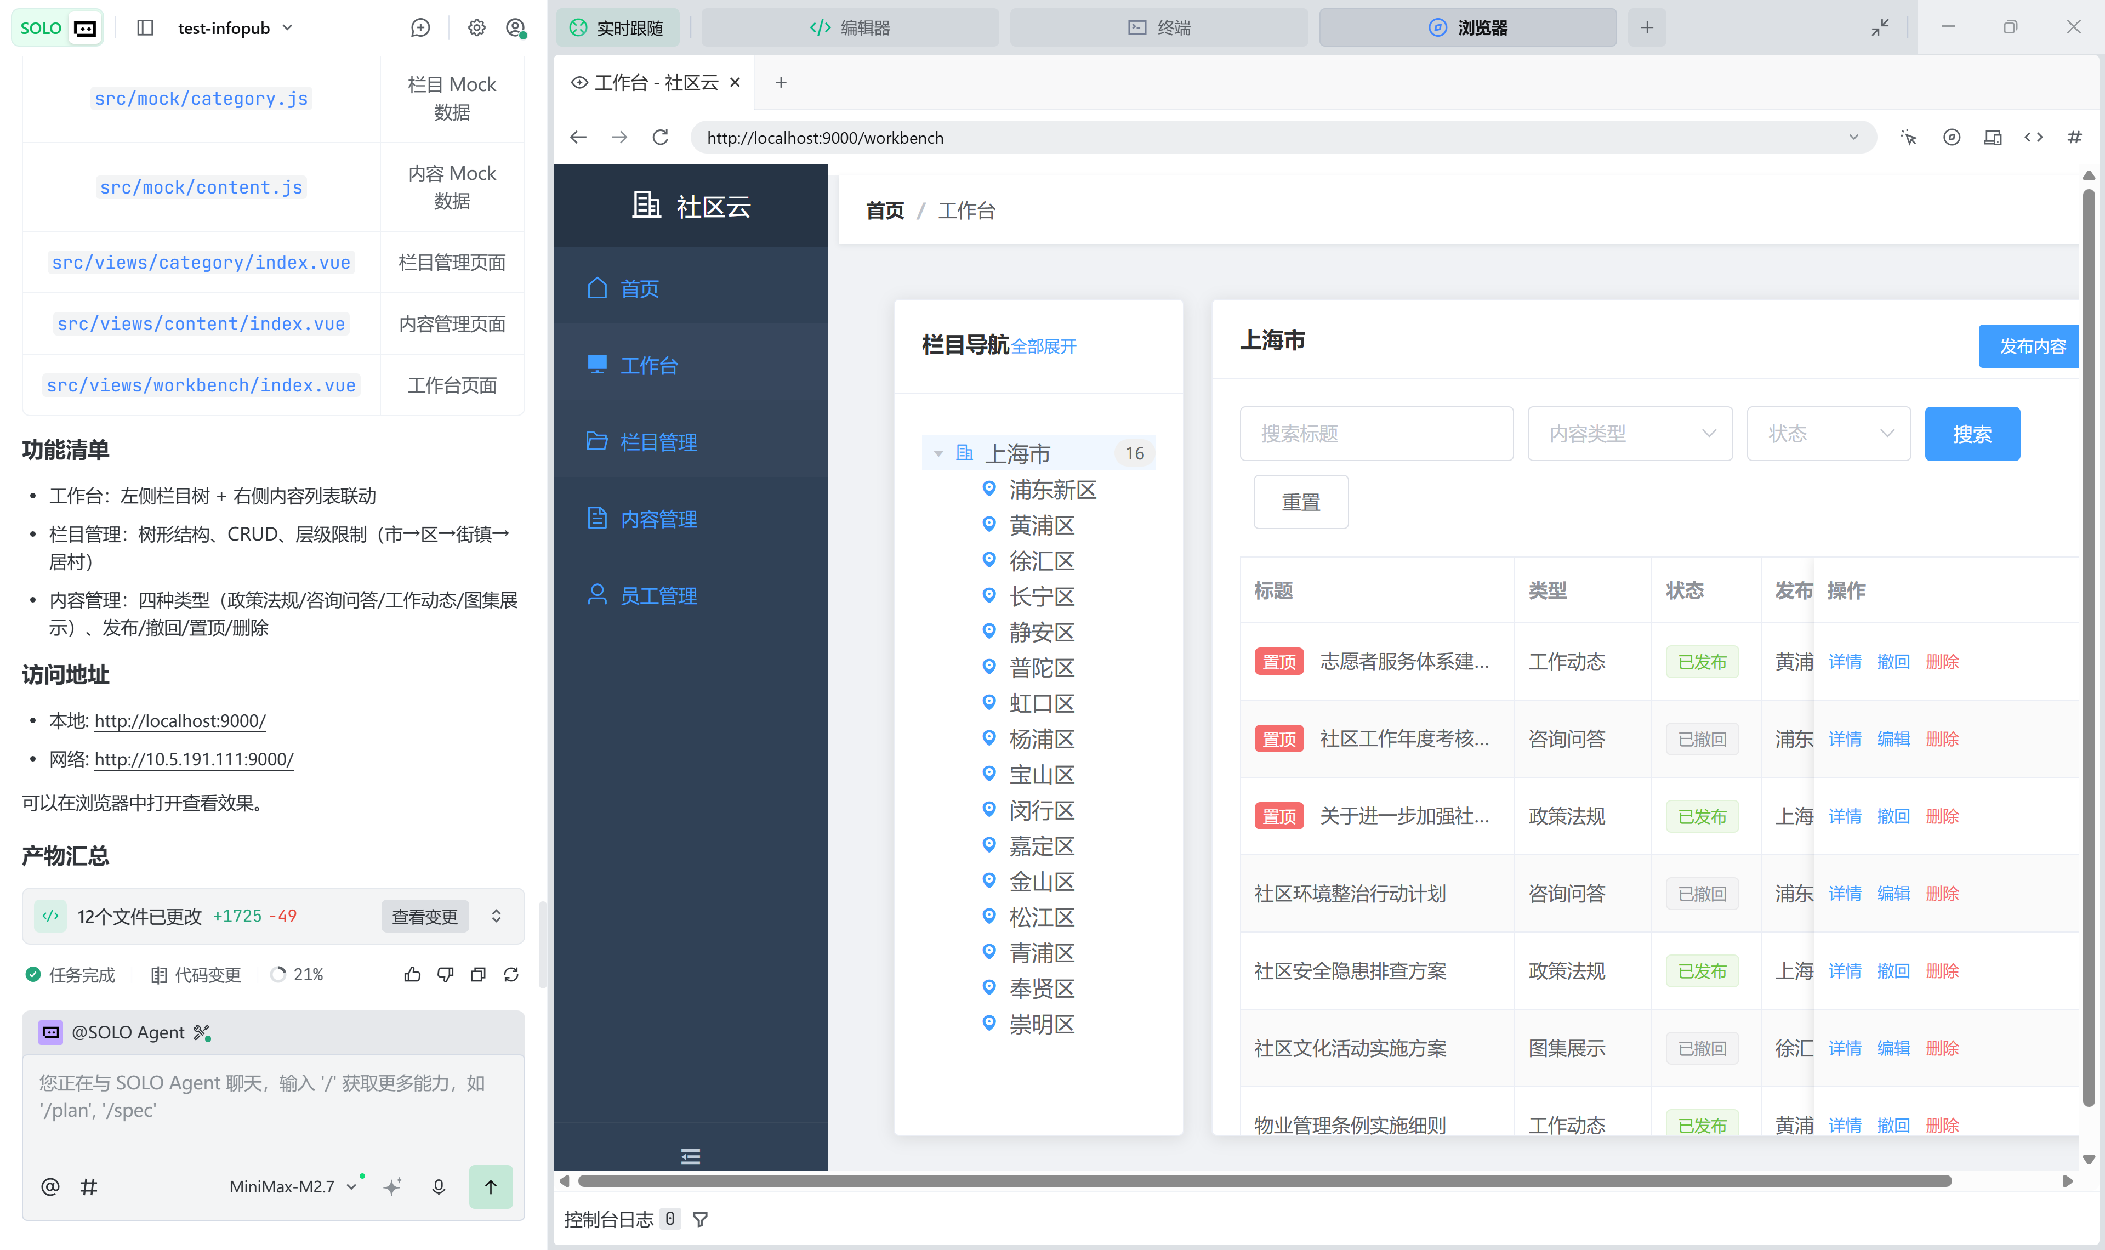Click thumbs down feedback icon
The width and height of the screenshot is (2105, 1250).
coord(446,975)
